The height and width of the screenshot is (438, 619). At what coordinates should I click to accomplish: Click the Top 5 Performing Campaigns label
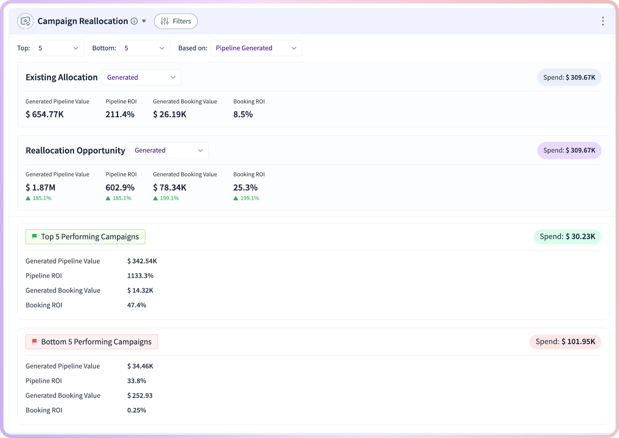click(x=85, y=237)
